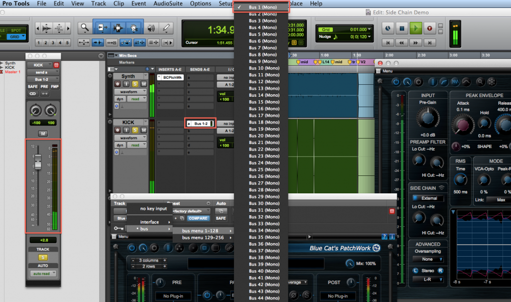Screen dimensions: 511x302
Task: Move the KICK send volume fader
Action: 38,162
